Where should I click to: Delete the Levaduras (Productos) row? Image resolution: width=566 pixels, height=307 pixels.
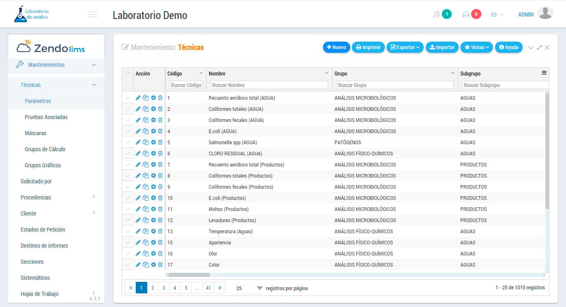(160, 220)
